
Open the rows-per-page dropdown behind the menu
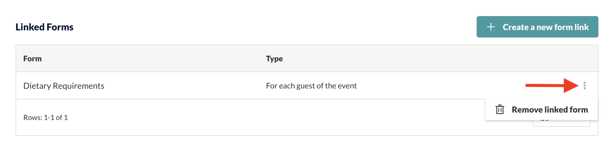click(561, 123)
